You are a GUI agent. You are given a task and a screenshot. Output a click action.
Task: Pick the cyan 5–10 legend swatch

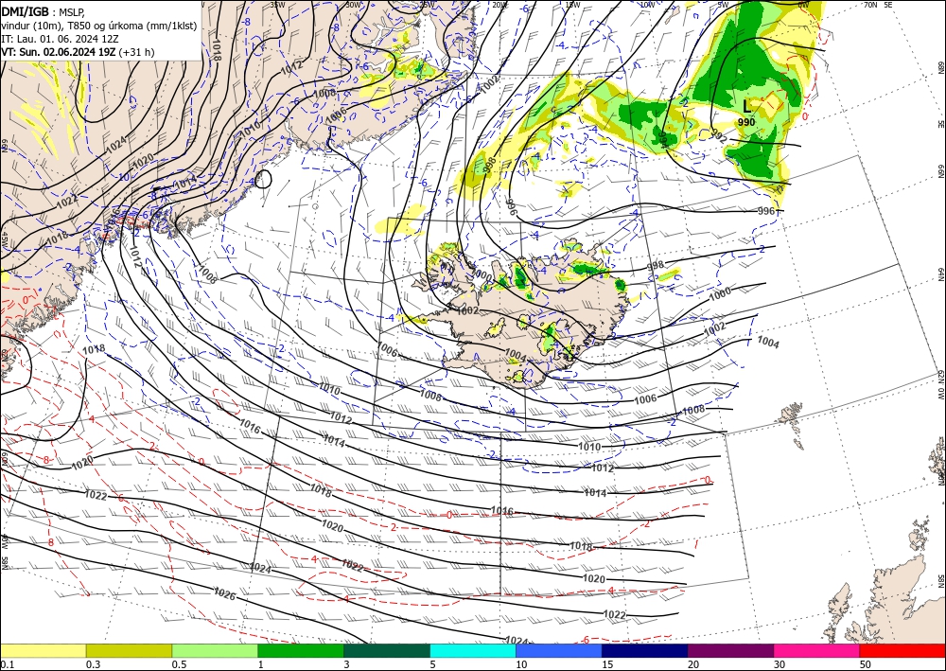click(x=473, y=650)
